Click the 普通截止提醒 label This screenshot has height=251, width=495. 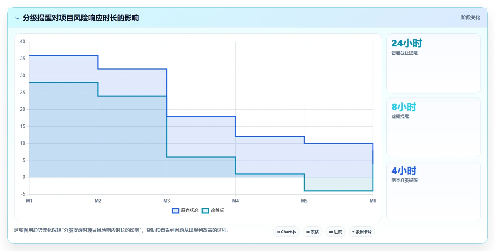tap(405, 53)
